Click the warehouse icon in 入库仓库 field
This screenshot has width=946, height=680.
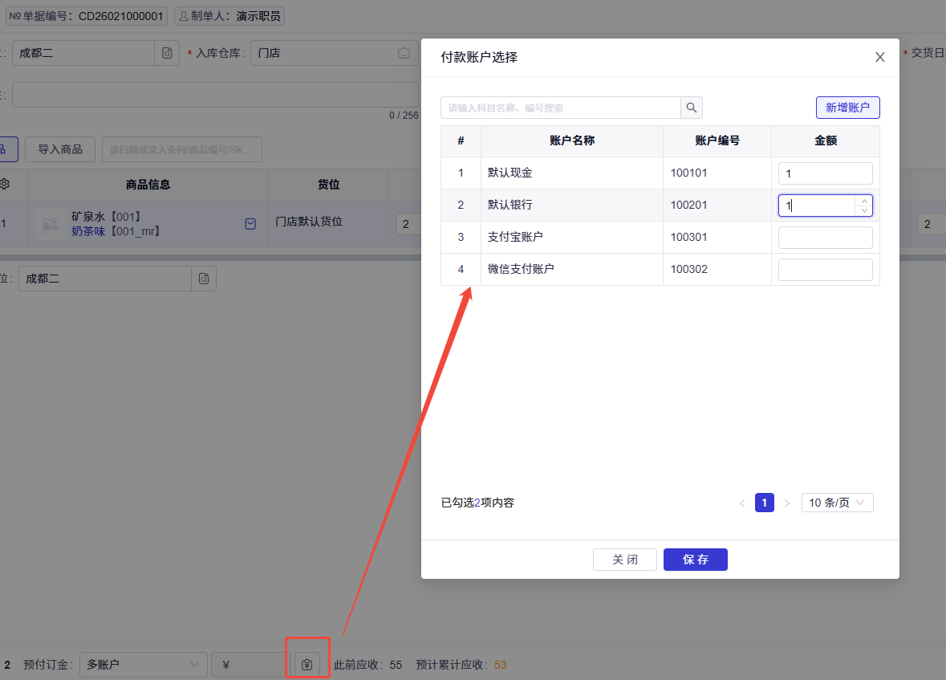(404, 53)
